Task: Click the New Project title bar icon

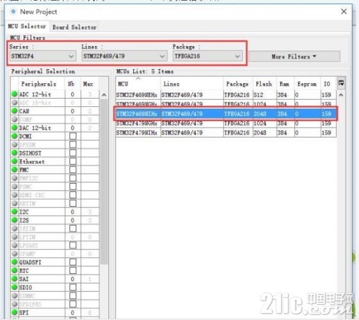Action: [x=13, y=12]
